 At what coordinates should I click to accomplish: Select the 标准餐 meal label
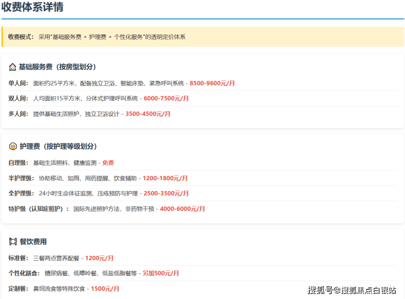[x=18, y=258]
